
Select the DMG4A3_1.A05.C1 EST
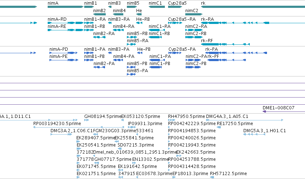point(244,120)
